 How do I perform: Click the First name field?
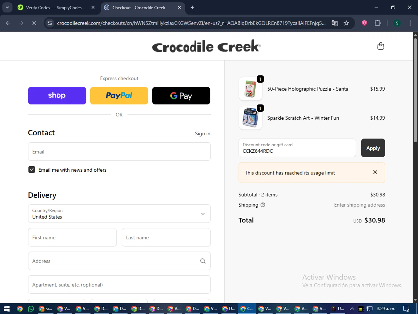coord(72,237)
